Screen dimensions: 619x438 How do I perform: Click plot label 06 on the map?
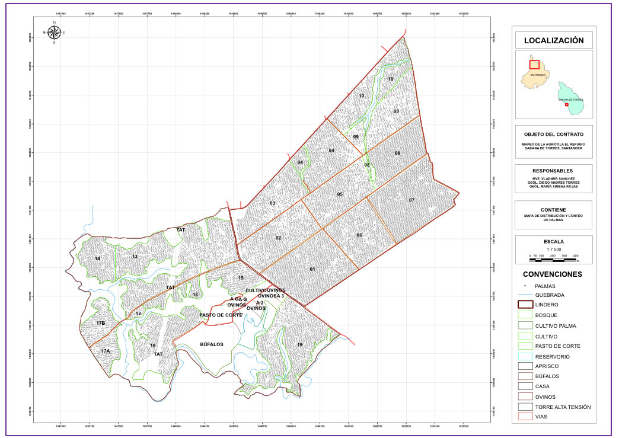click(x=359, y=235)
